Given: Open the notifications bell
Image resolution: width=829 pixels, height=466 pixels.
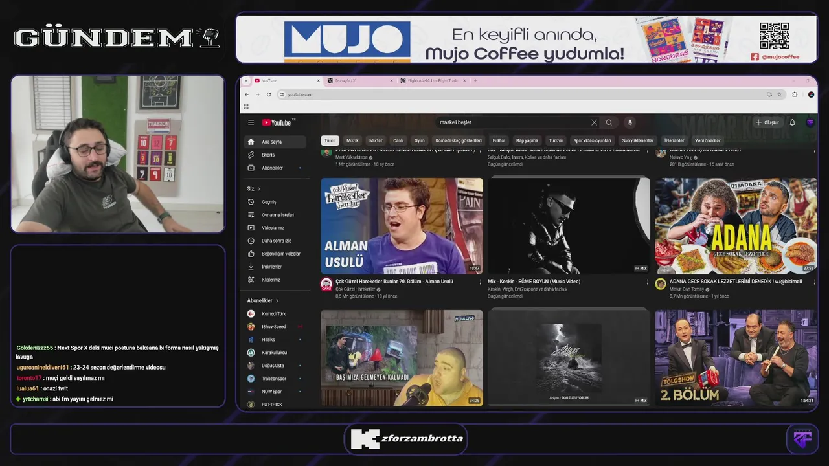Looking at the screenshot, I should tap(792, 122).
